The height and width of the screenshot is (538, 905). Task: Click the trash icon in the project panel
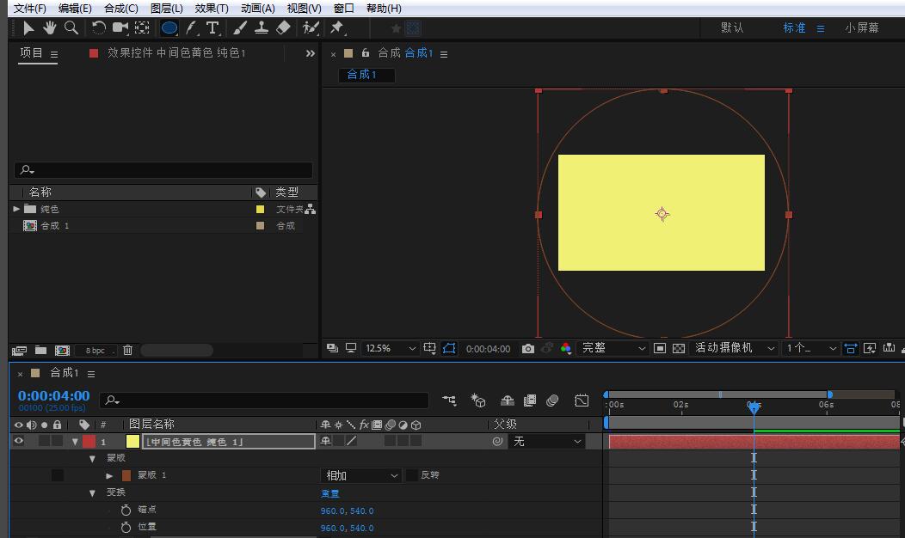(x=127, y=351)
